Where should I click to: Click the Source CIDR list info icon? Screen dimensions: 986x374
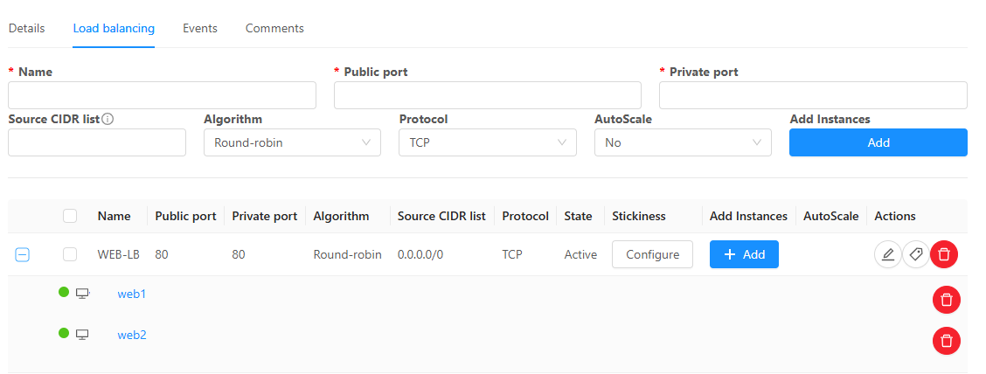point(108,119)
